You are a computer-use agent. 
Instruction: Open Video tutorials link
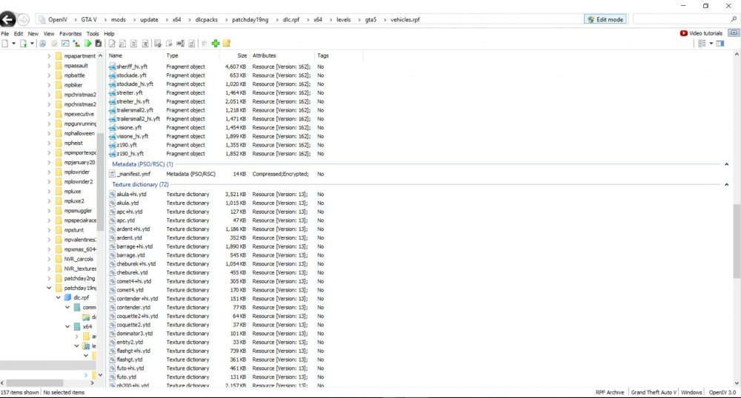705,33
